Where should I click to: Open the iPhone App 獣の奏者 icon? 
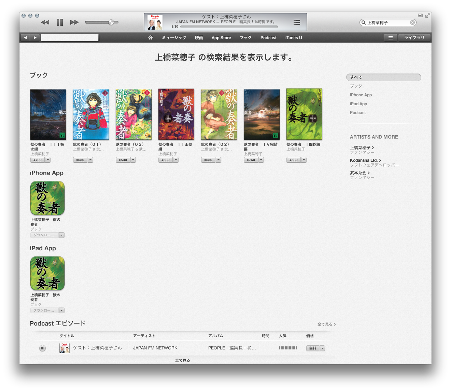tap(47, 198)
